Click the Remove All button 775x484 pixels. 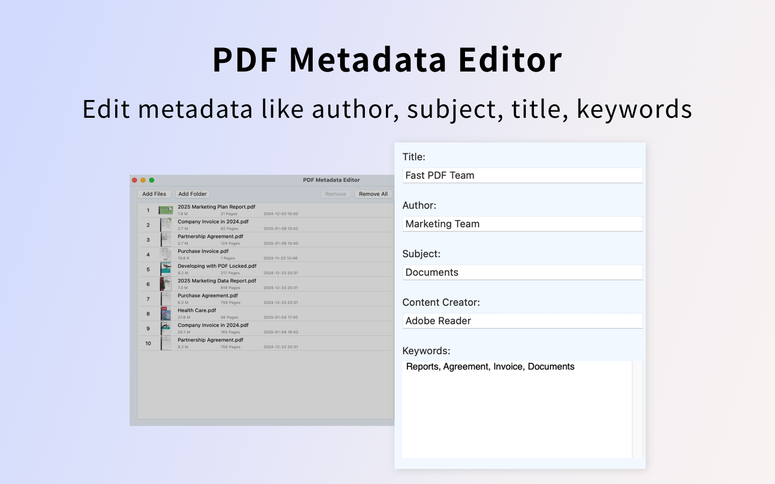[373, 194]
